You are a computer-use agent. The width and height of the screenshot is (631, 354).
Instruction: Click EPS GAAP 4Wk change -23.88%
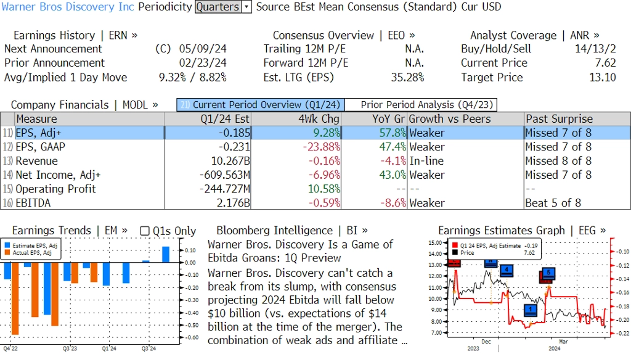click(x=322, y=147)
